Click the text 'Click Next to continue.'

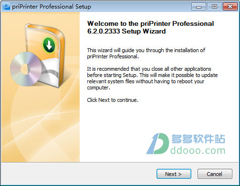click(x=113, y=100)
